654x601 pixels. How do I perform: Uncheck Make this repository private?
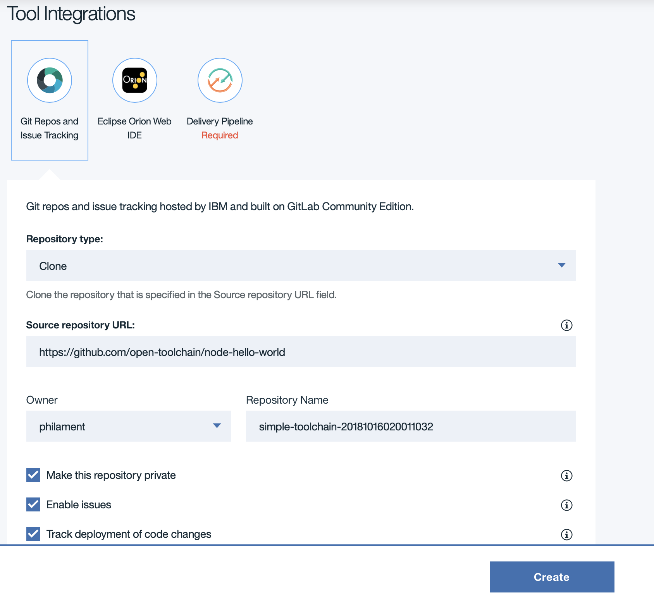(33, 475)
